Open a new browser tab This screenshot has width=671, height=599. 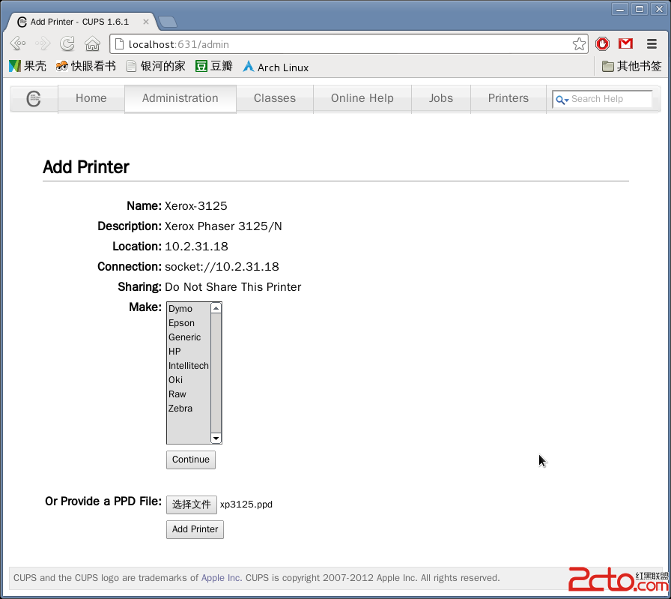point(167,22)
